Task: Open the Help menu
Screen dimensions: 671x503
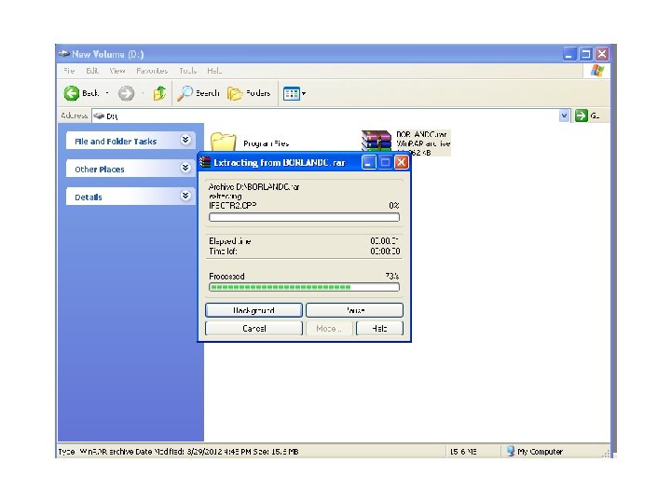Action: pos(214,71)
